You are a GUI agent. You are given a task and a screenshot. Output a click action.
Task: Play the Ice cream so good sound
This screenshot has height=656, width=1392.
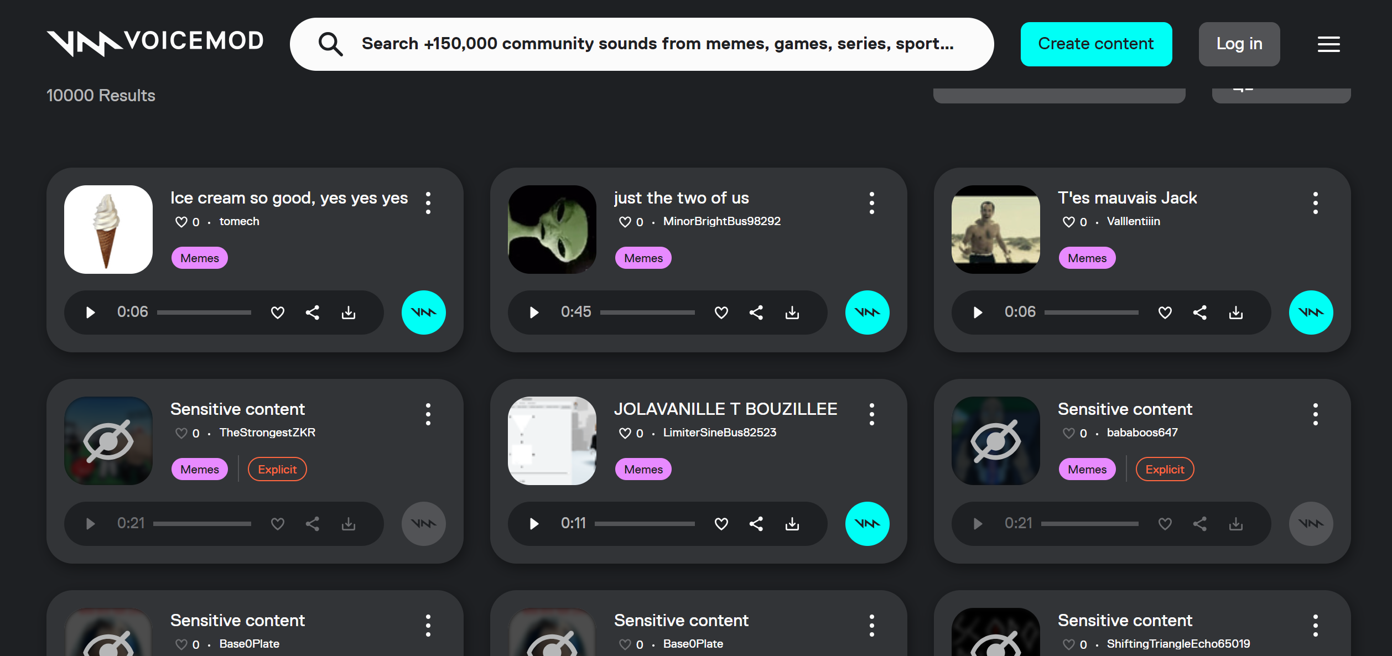pyautogui.click(x=91, y=313)
